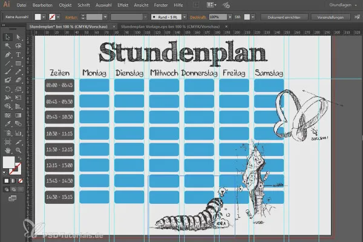
Task: Reset to default fill and stroke
Action: tap(5, 172)
